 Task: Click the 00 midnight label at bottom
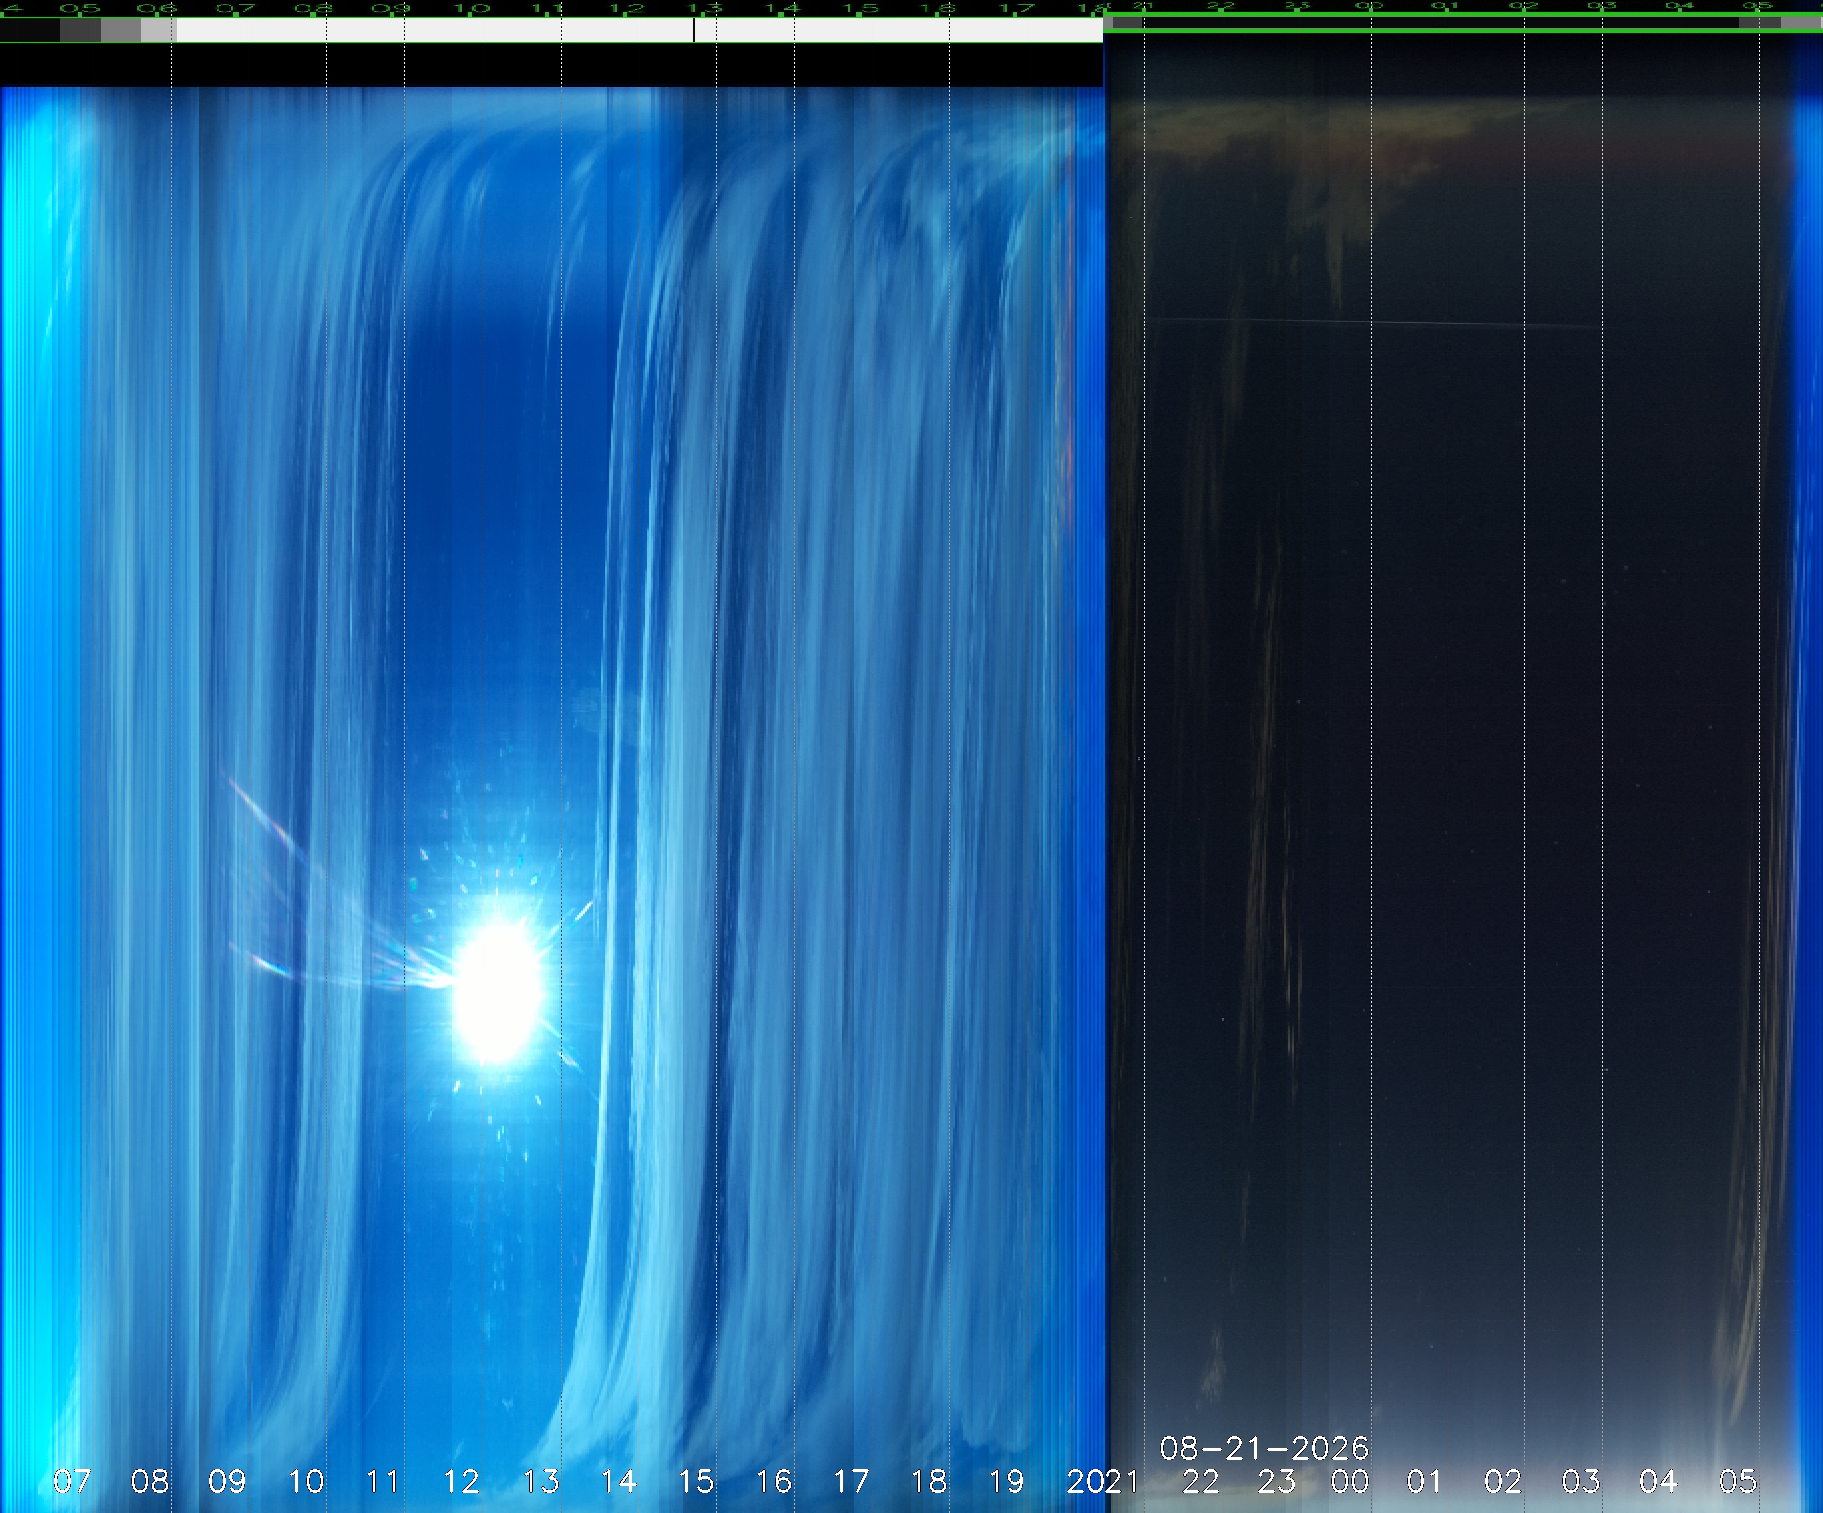tap(1350, 1481)
